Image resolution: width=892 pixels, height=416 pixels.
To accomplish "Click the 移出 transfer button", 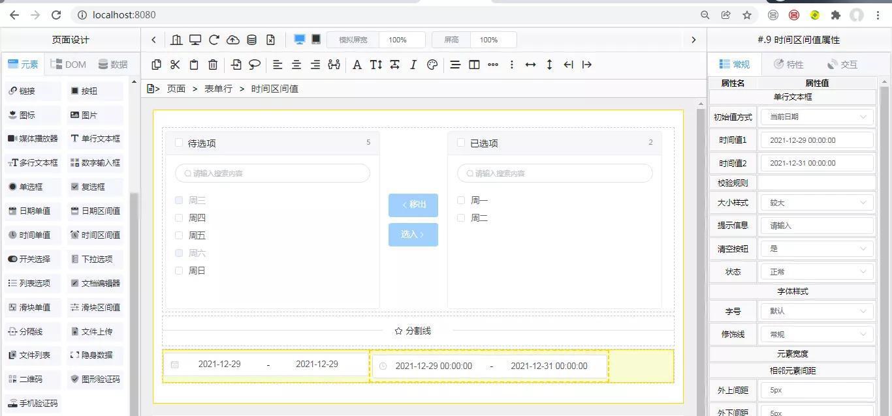I will point(413,205).
